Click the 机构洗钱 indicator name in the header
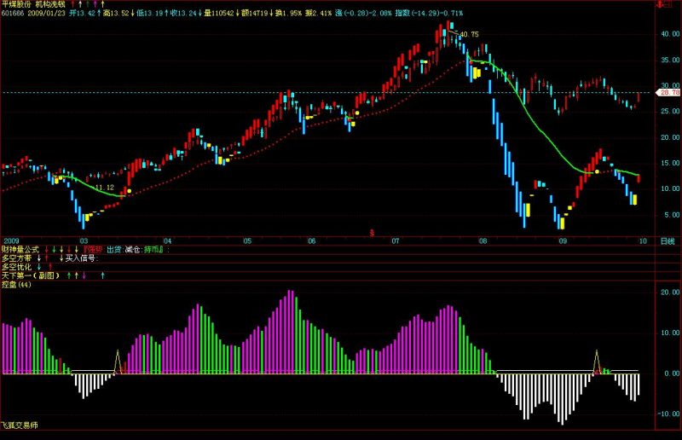Screen dimensions: 682x440 point(50,5)
